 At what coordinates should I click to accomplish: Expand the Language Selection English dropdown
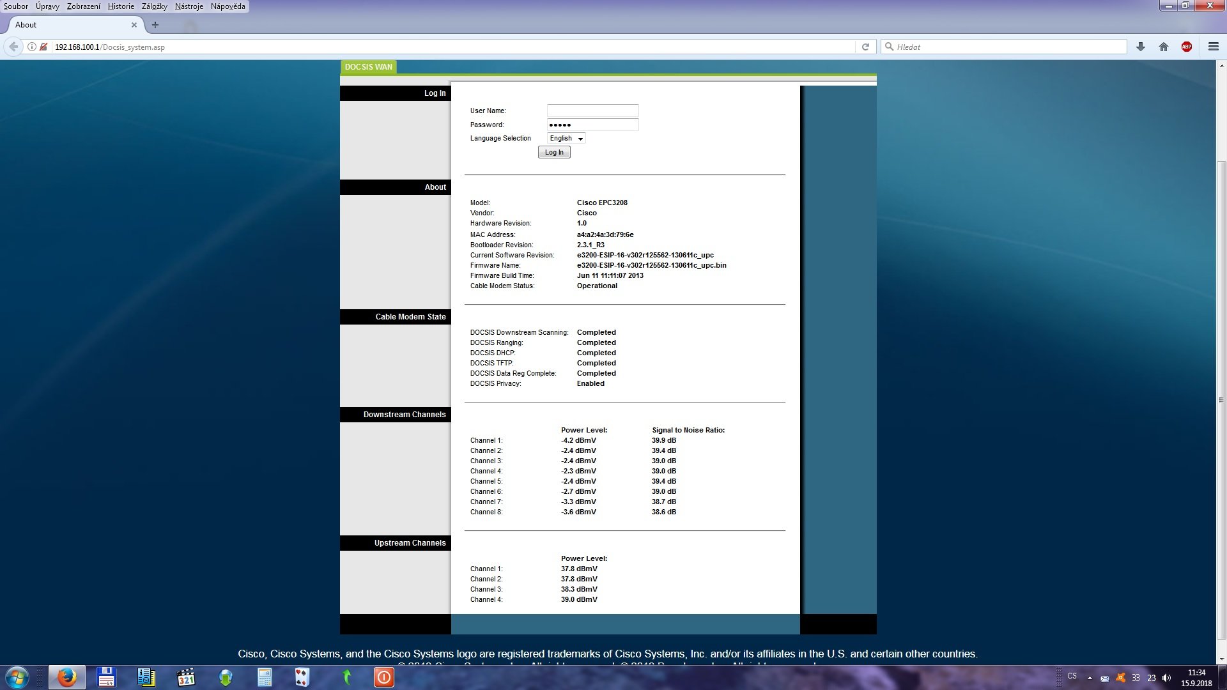566,139
